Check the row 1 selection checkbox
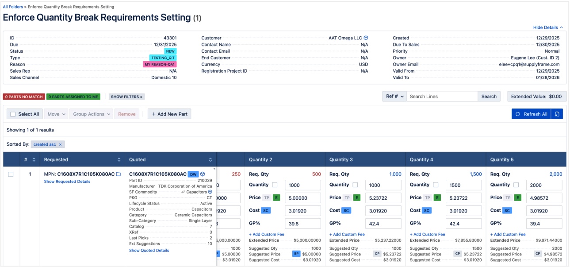Viewport: 570px width, 267px height. coord(11,174)
